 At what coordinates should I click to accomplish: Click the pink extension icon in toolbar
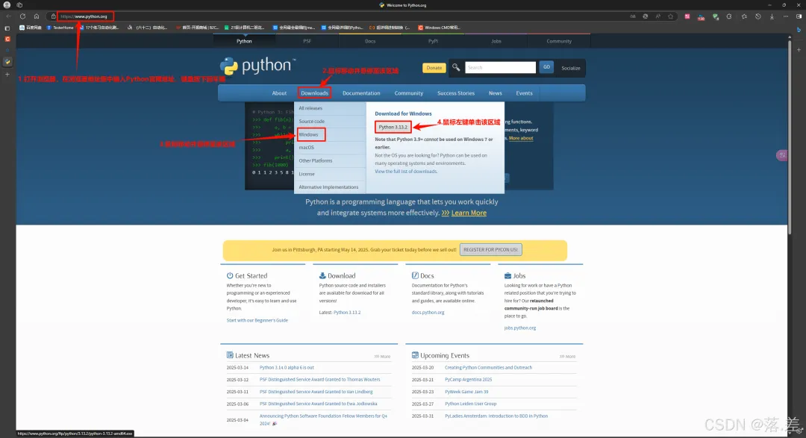pyautogui.click(x=687, y=16)
